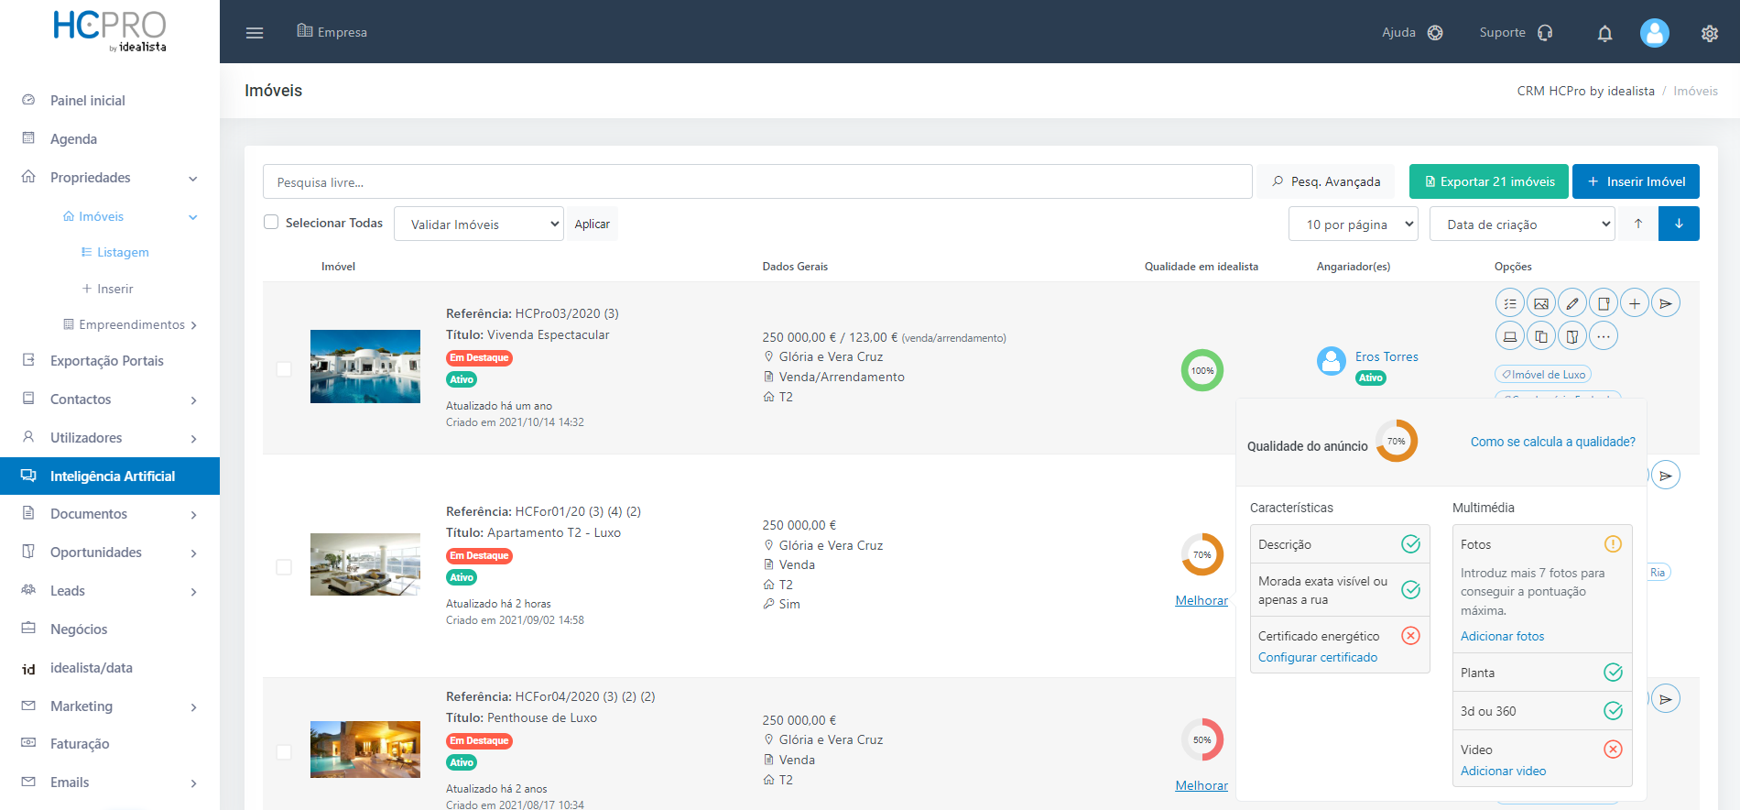Viewport: 1740px width, 810px height.
Task: Tick the Selecionar Todas checkbox
Action: click(x=271, y=222)
